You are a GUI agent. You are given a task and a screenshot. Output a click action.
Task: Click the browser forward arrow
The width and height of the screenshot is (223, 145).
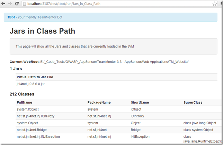[x=11, y=3]
